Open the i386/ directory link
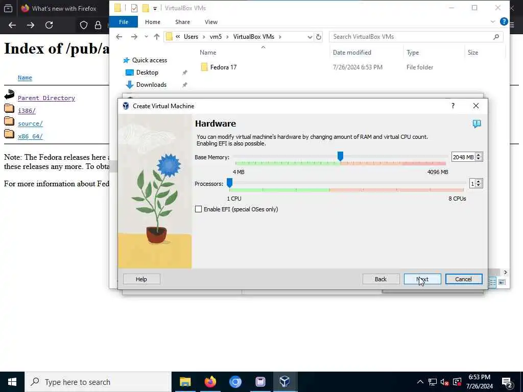 coord(27,111)
